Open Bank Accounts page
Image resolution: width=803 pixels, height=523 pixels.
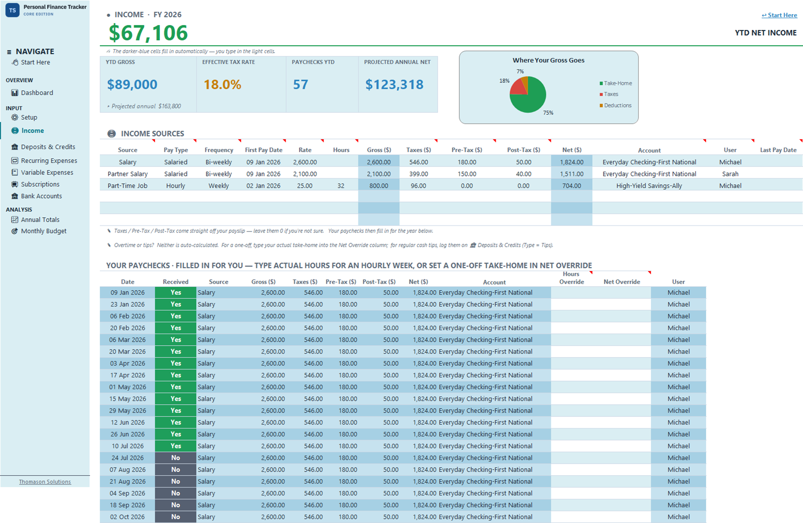pyautogui.click(x=41, y=196)
